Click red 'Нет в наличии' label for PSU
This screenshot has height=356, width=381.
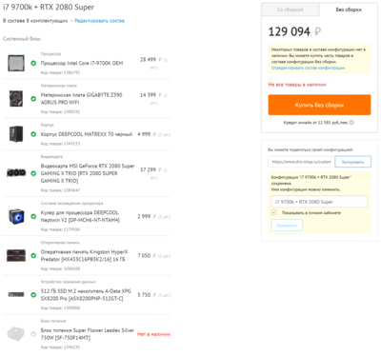(153, 334)
